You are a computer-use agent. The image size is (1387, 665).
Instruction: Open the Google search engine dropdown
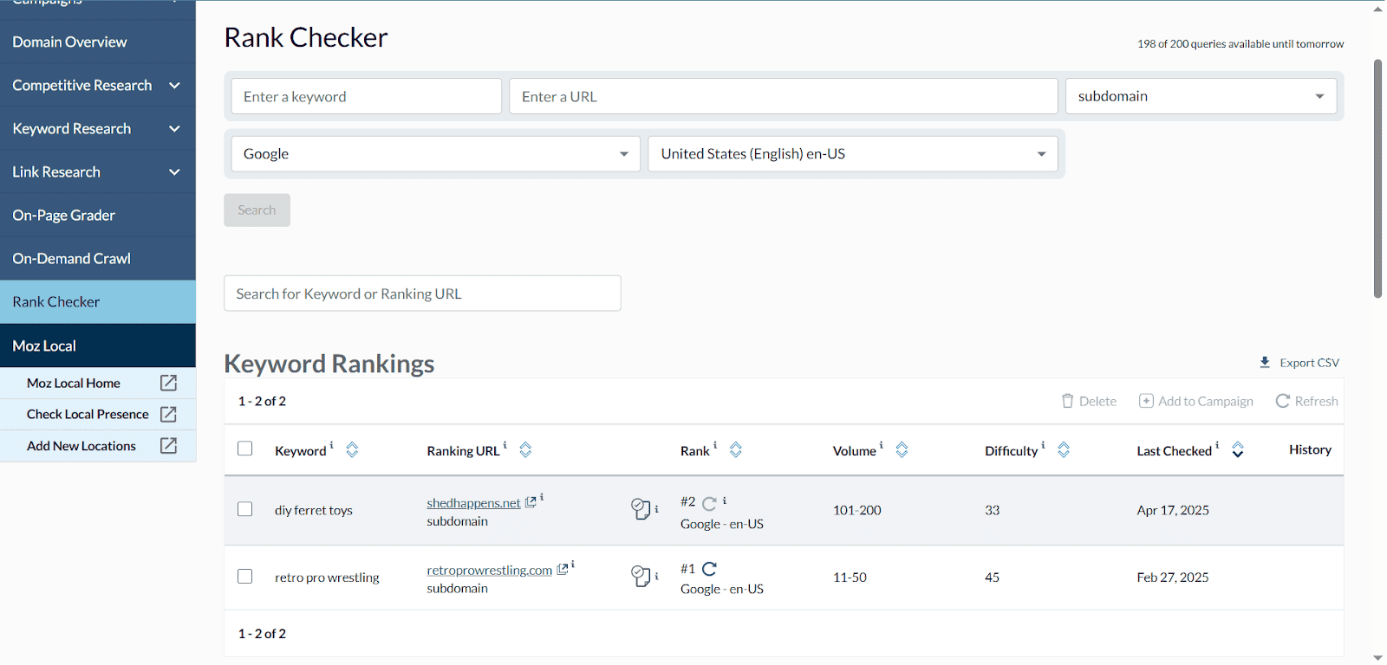(435, 154)
